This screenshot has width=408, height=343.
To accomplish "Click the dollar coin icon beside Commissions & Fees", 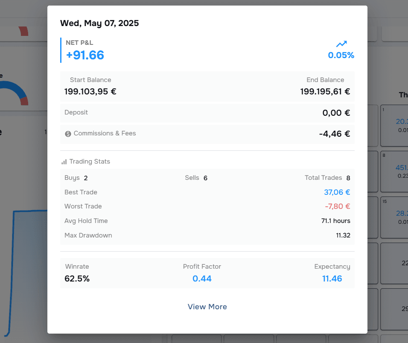I will pyautogui.click(x=68, y=134).
